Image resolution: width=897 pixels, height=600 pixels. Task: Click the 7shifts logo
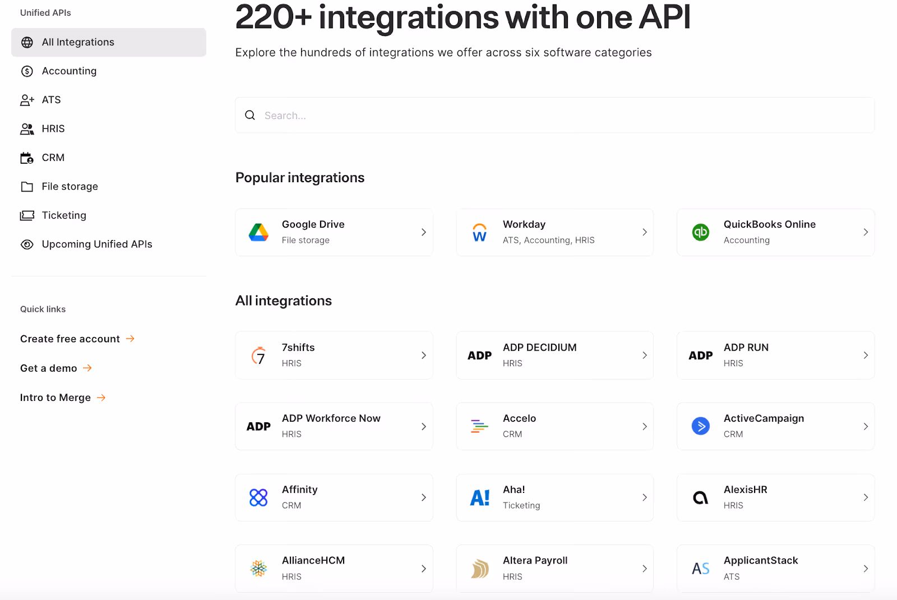pyautogui.click(x=258, y=356)
